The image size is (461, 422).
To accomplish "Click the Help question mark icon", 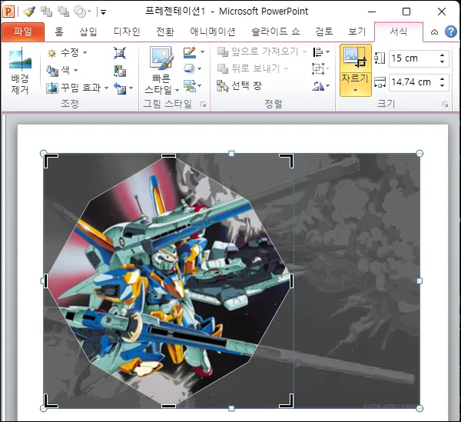I will [451, 32].
